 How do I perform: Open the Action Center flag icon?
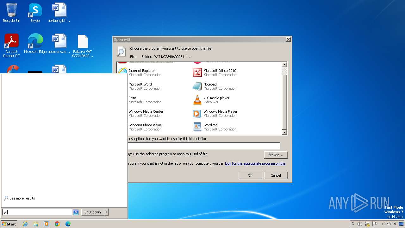(x=375, y=224)
